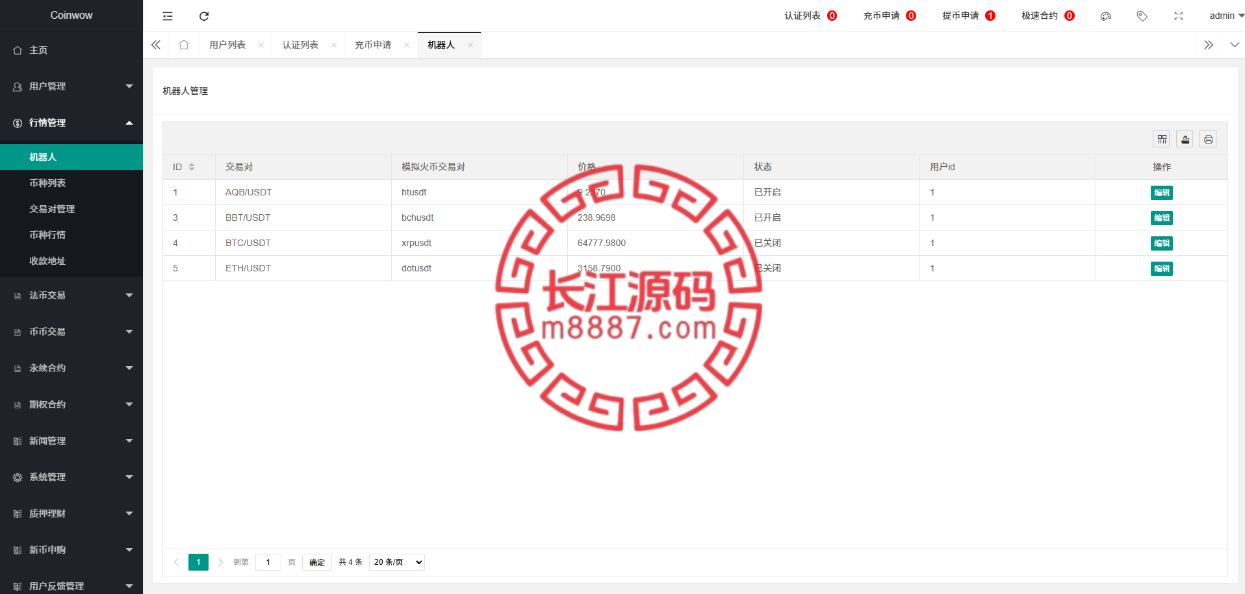Click the Coinwow logo title
The width and height of the screenshot is (1245, 594).
pos(71,16)
